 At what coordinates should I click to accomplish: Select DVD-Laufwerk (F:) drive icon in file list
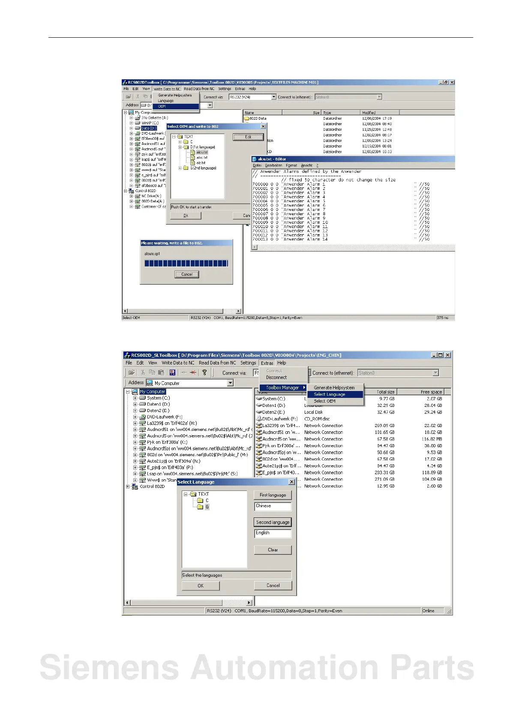[x=259, y=419]
